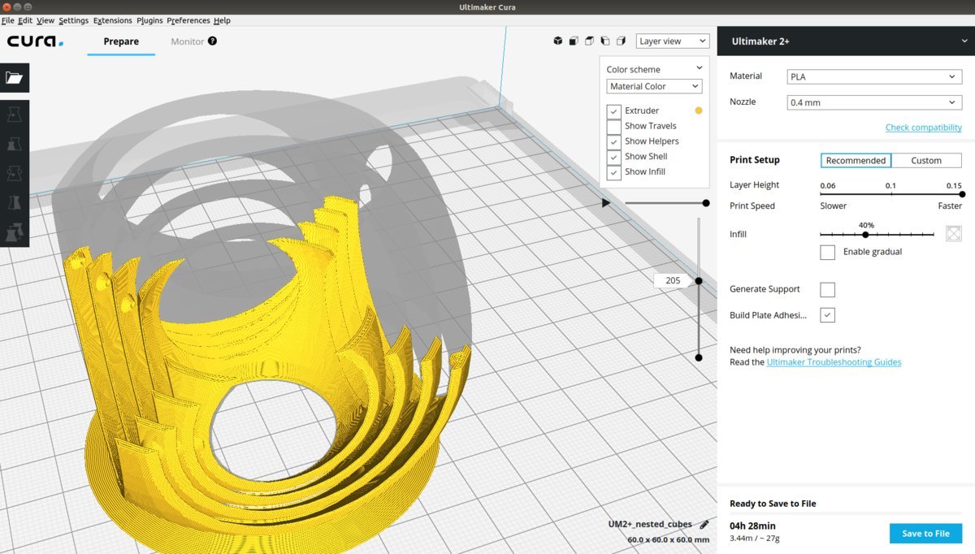Click the 60.0 x 60.0 x 60.0 mm dimensions text
The image size is (975, 554).
click(x=668, y=539)
